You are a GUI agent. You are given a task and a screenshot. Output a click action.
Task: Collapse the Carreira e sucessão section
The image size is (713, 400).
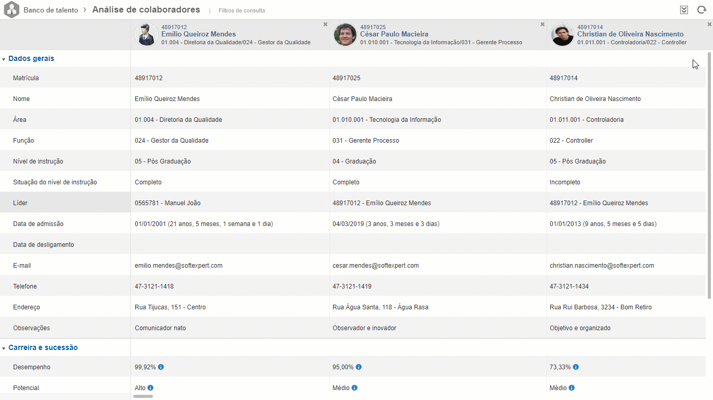click(4, 348)
